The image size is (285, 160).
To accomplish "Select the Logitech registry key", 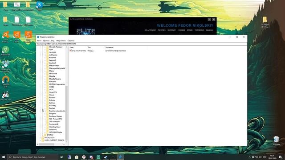I will (x=53, y=63).
